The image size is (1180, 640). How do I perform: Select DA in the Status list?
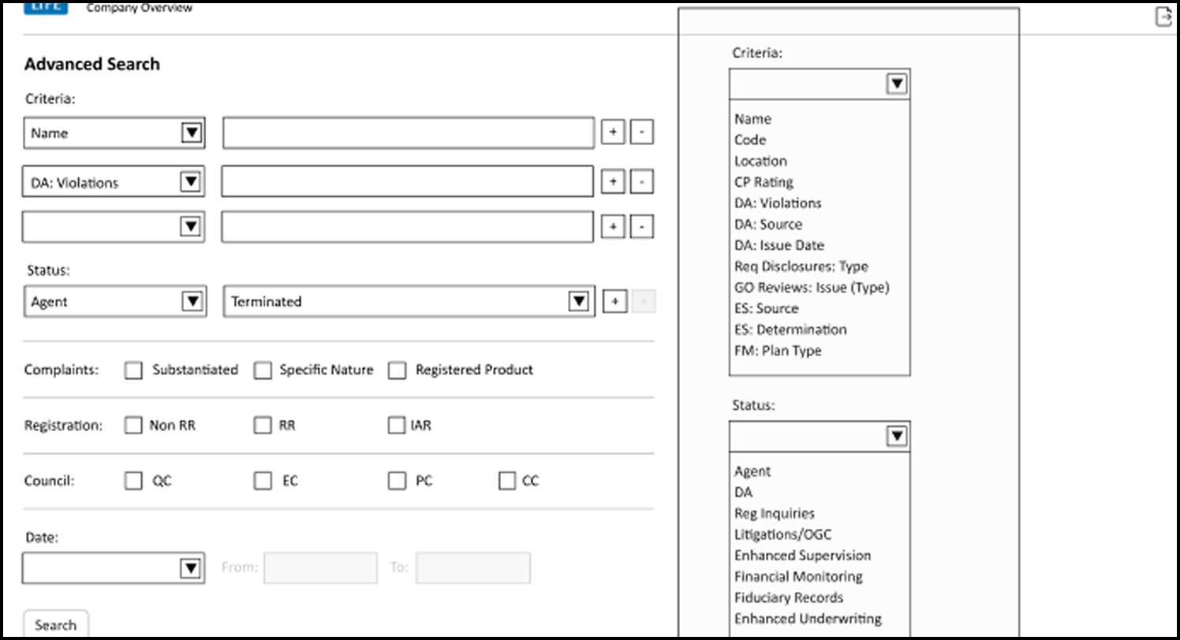point(744,493)
